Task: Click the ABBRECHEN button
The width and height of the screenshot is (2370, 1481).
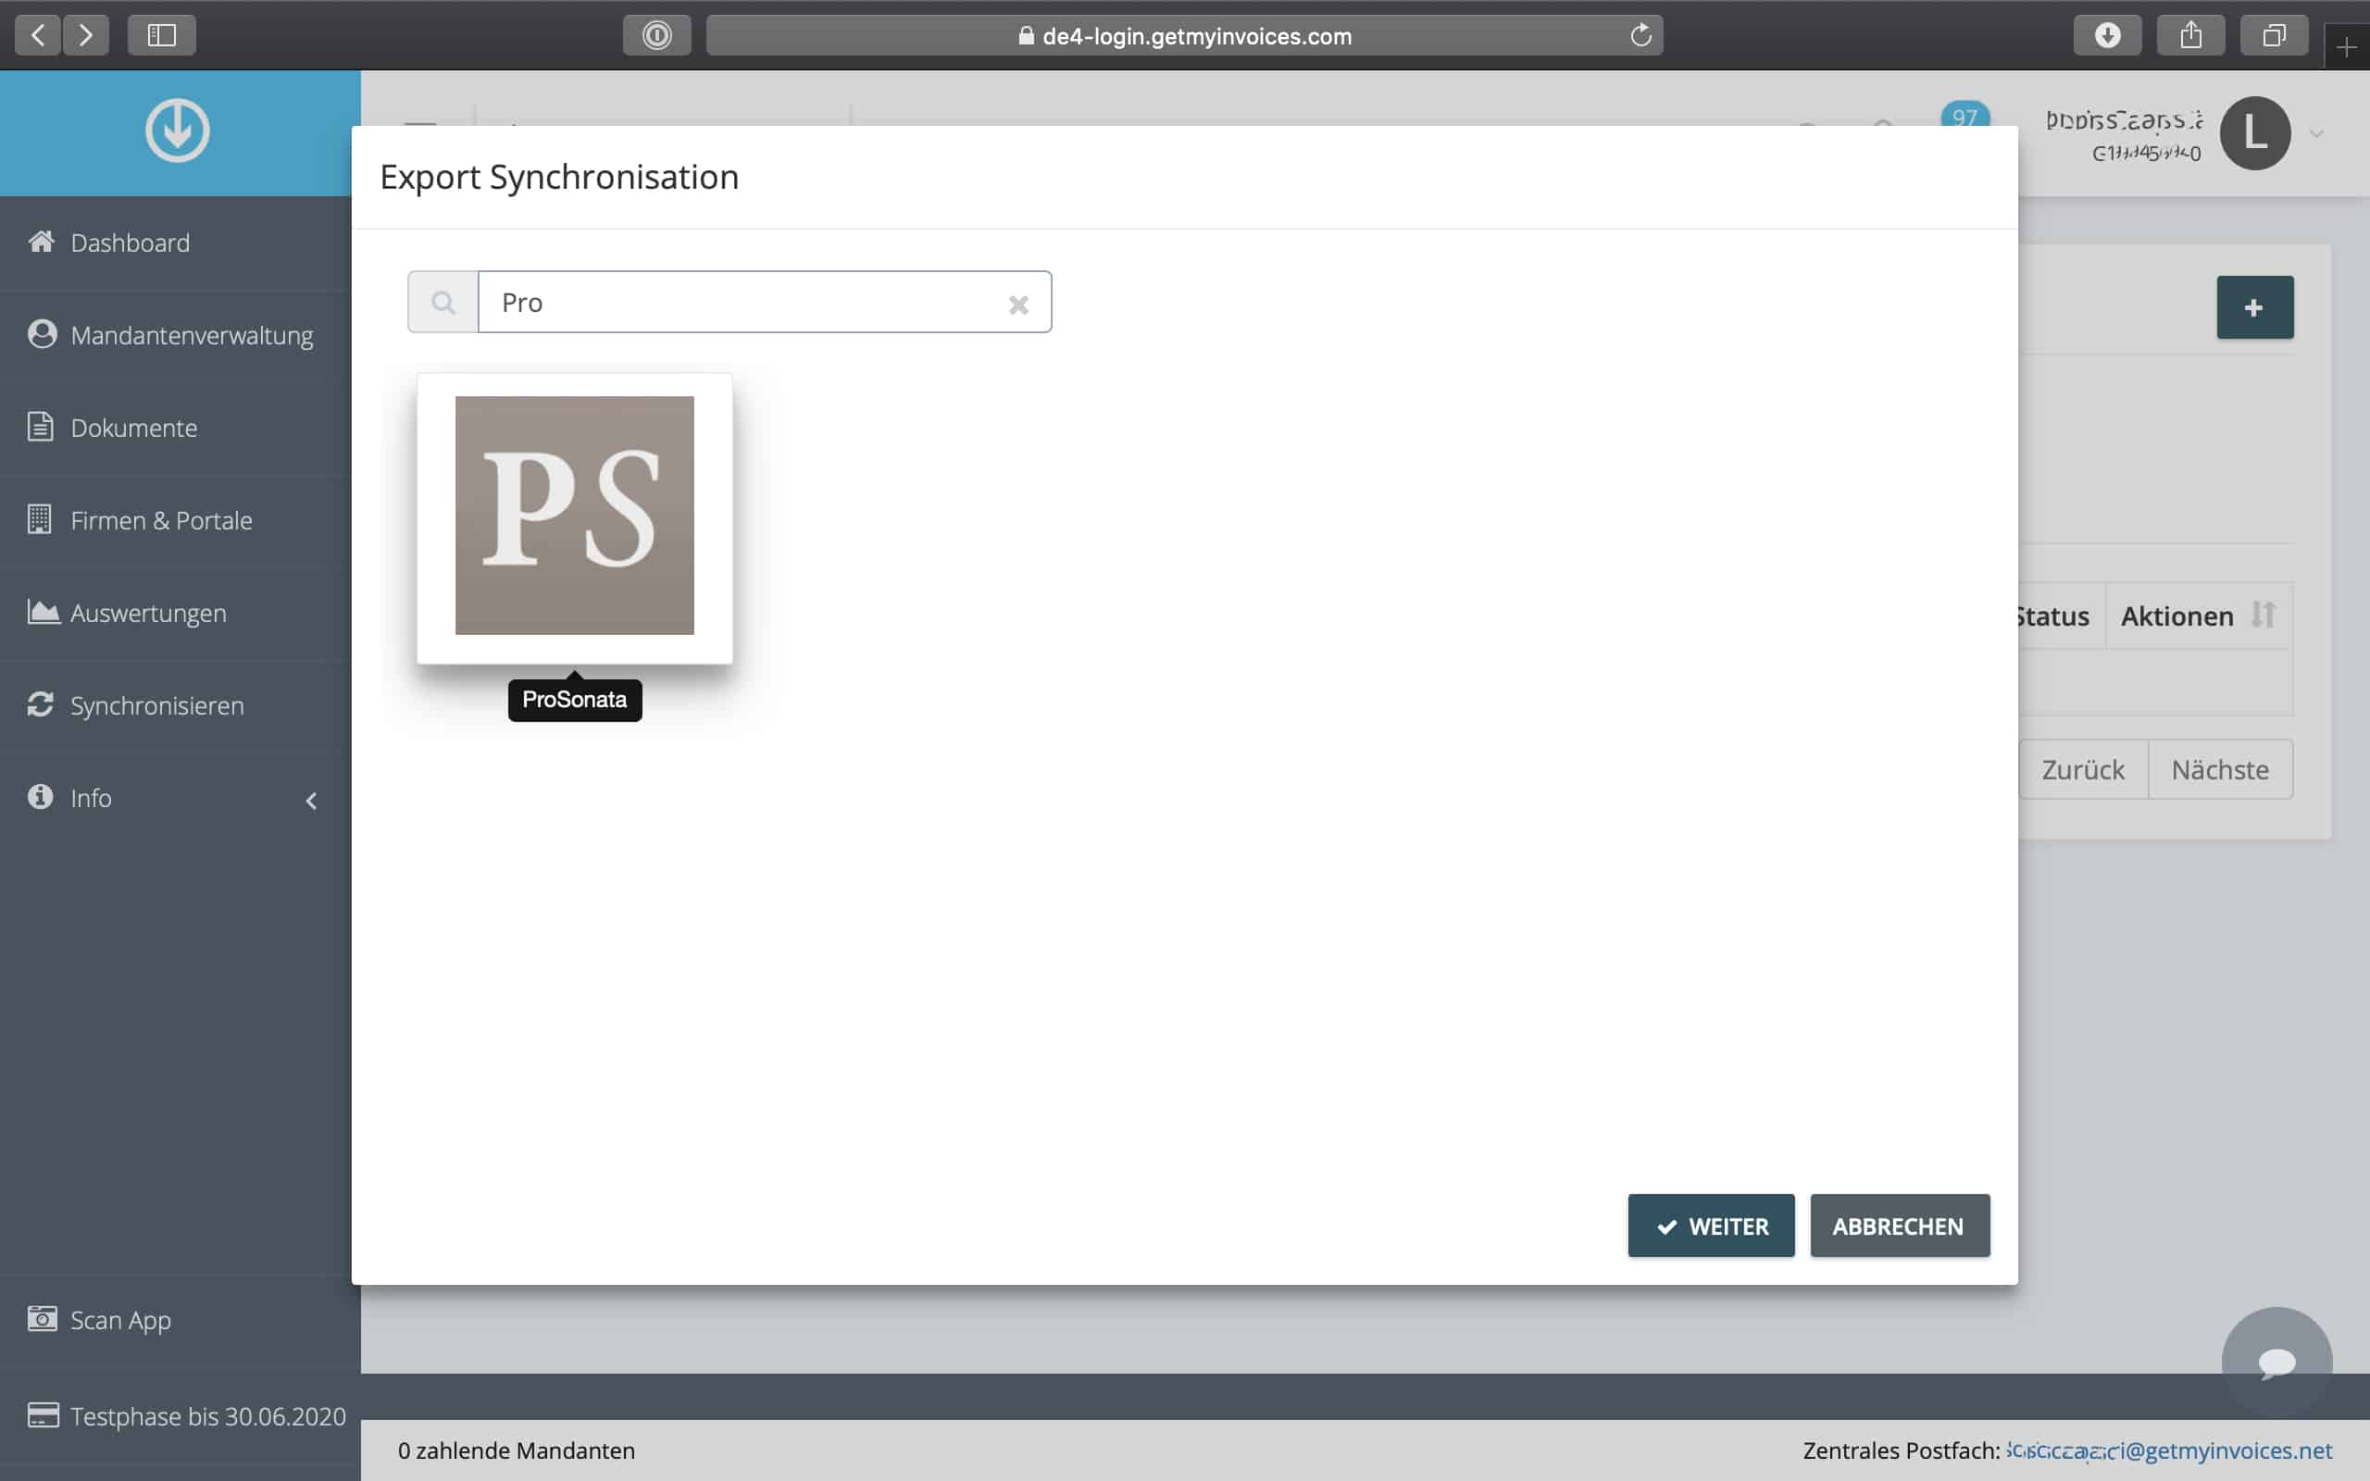Action: click(x=1899, y=1226)
